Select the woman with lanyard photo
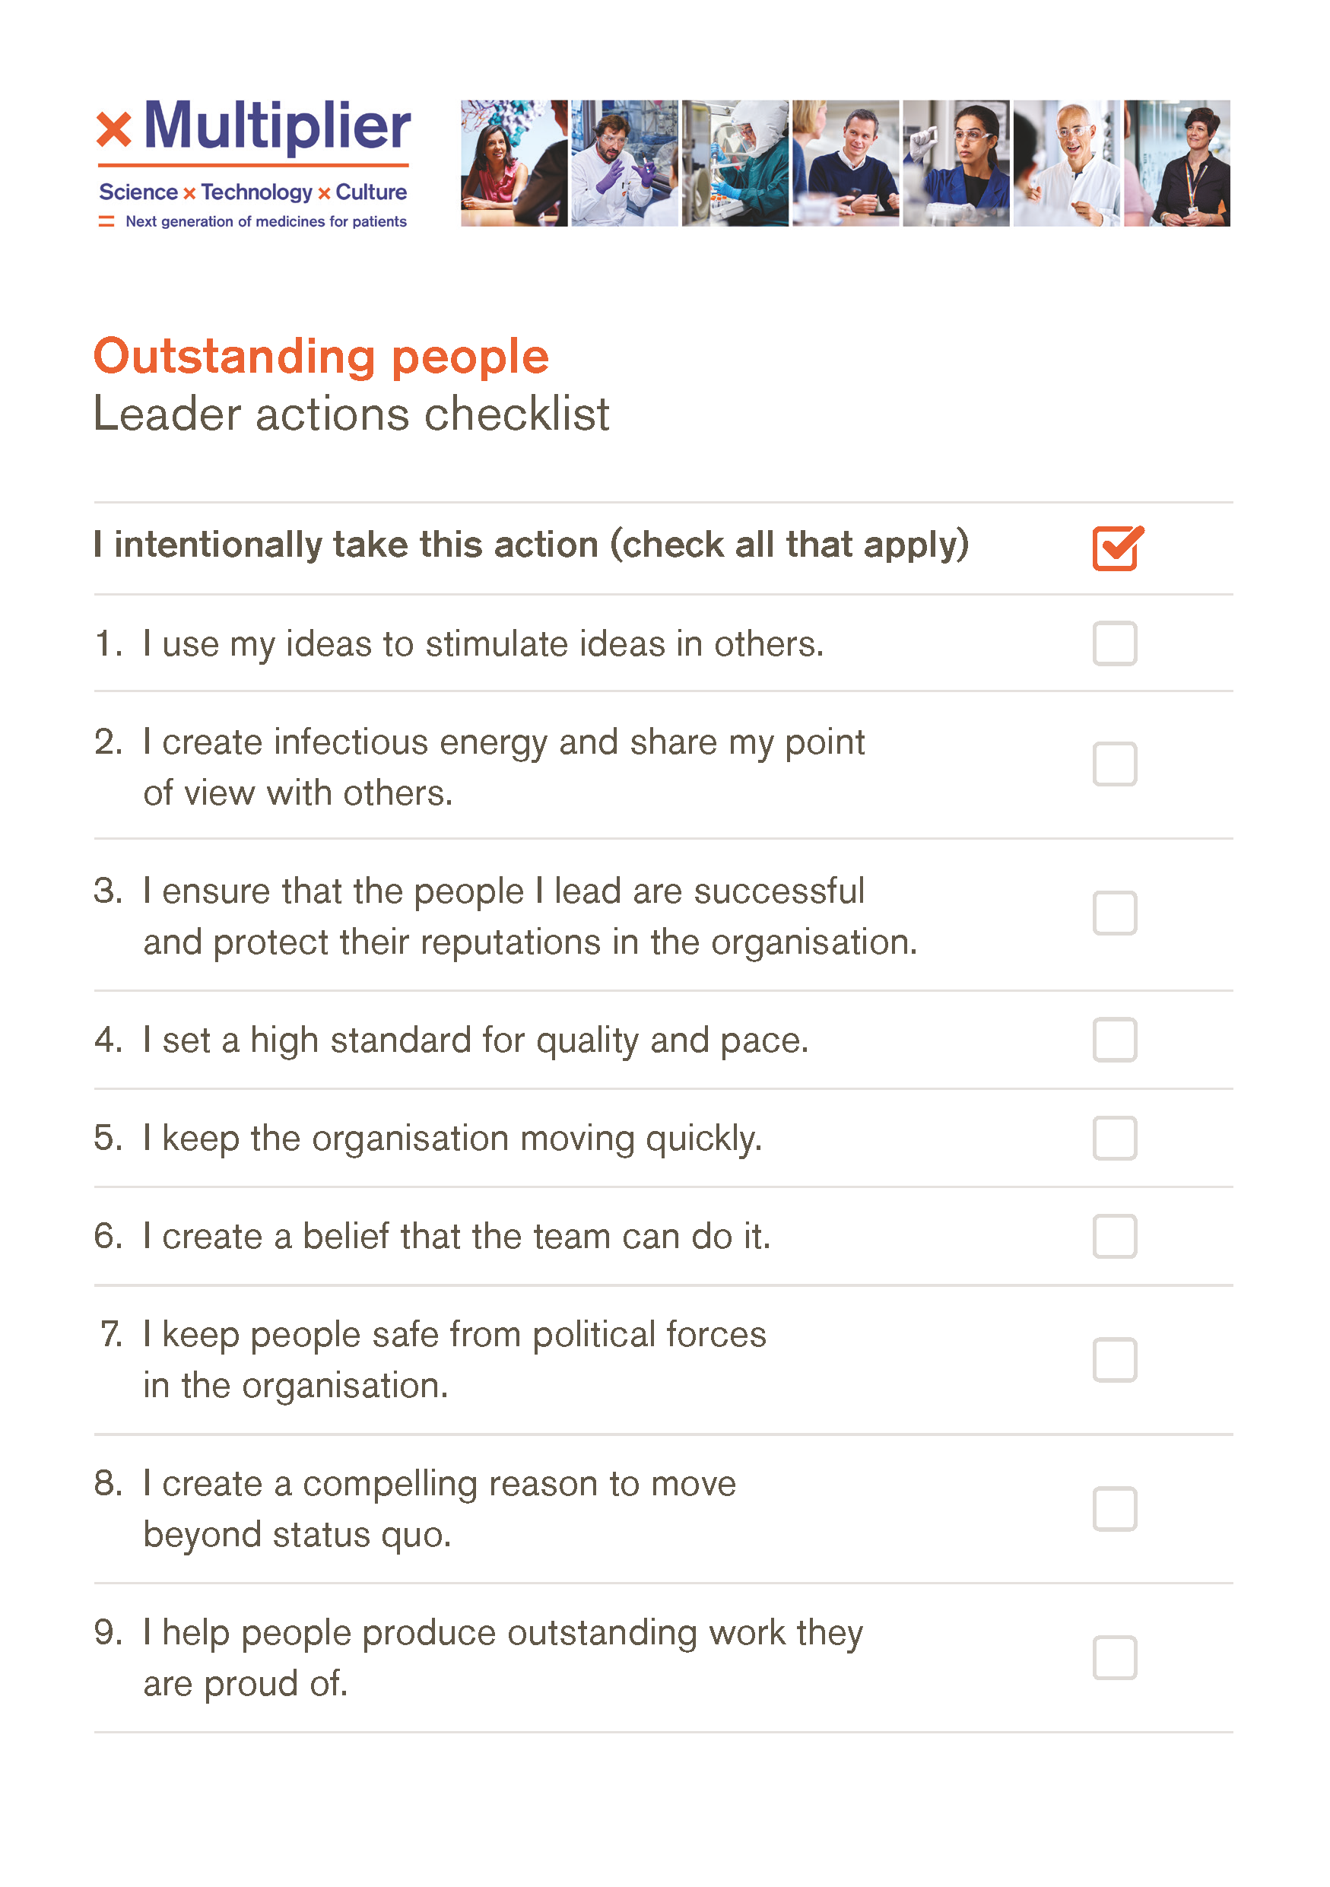1330x1887 pixels. [1176, 163]
